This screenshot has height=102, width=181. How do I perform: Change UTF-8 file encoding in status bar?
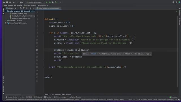[138, 99]
